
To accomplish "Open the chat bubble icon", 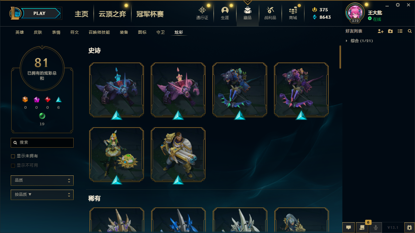I will coord(349,227).
